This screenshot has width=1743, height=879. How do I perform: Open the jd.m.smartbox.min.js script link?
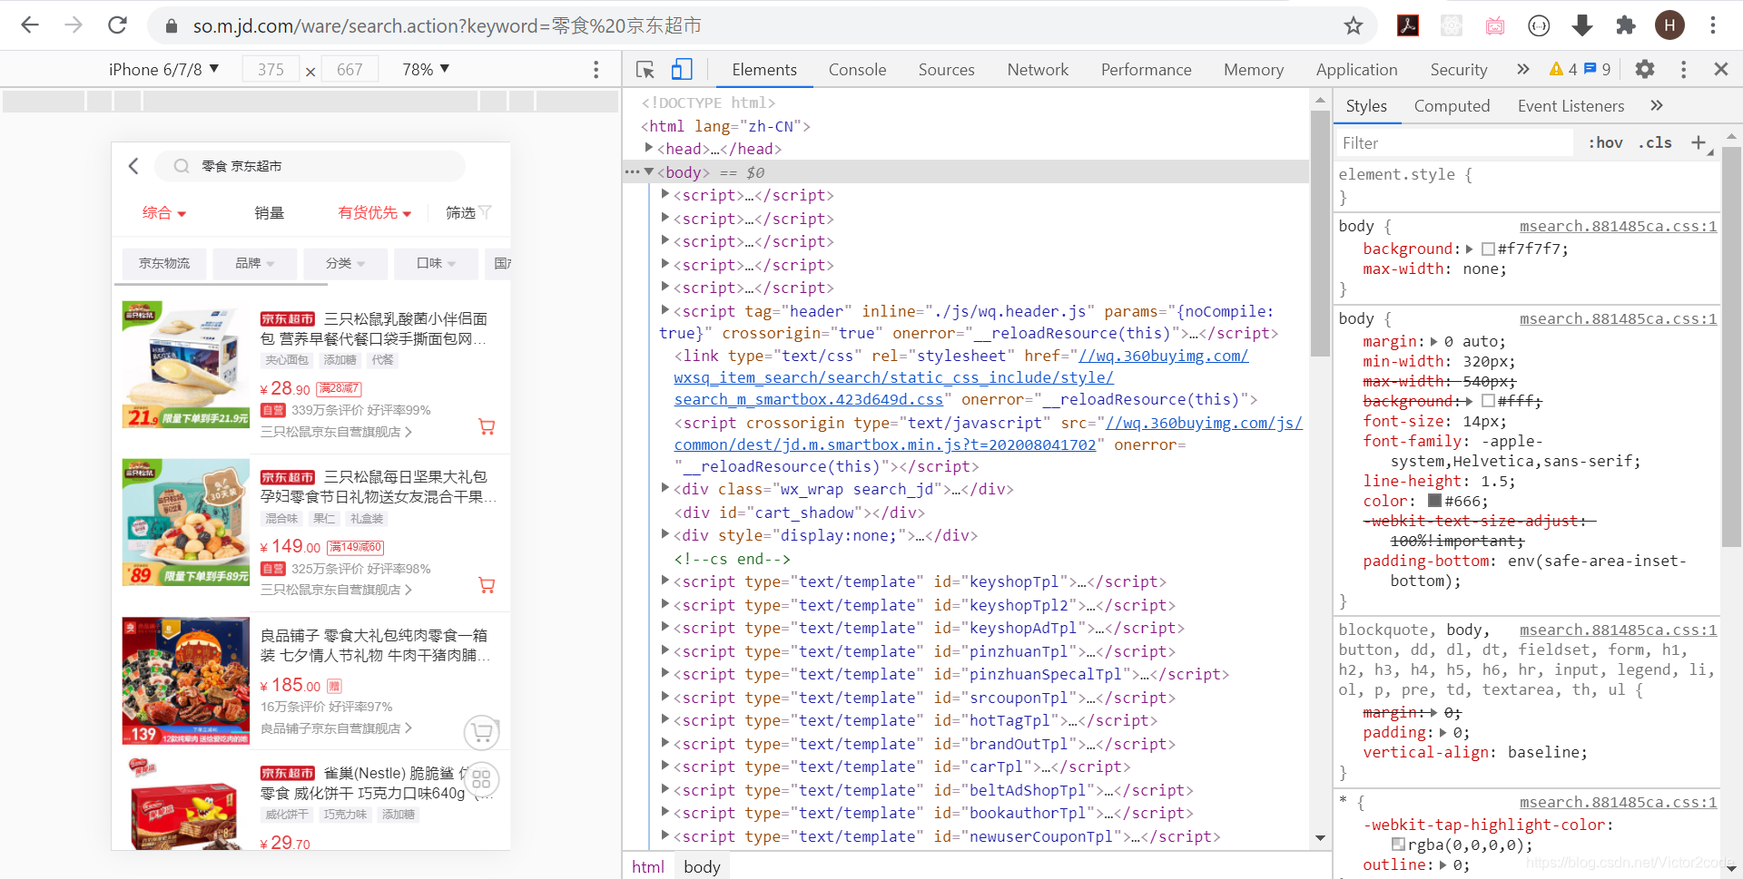click(x=988, y=434)
